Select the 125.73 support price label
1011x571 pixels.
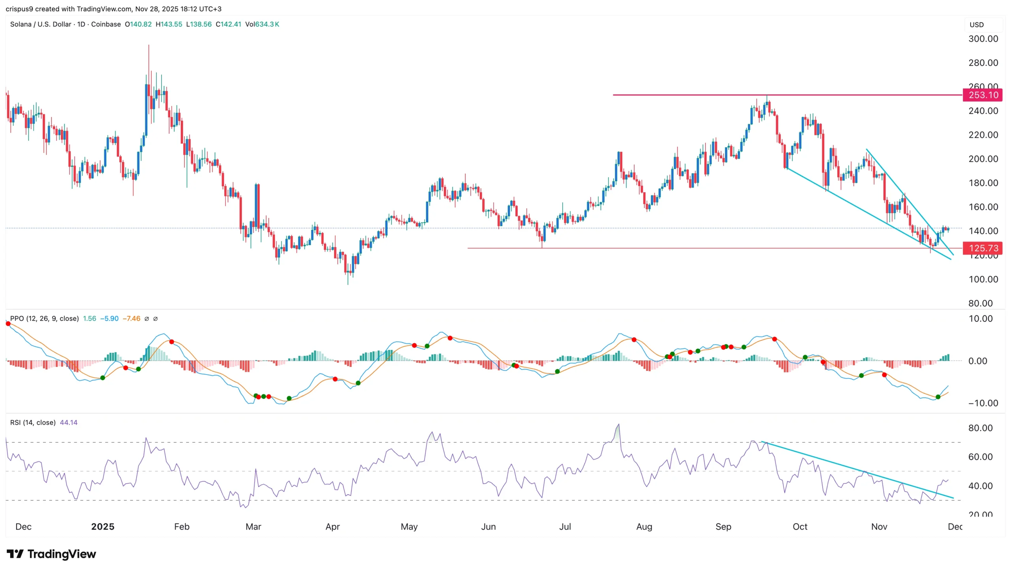(x=983, y=248)
